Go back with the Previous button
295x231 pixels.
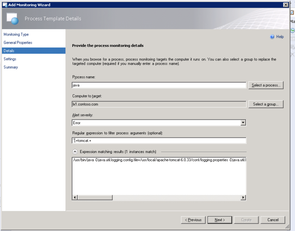tap(193, 220)
